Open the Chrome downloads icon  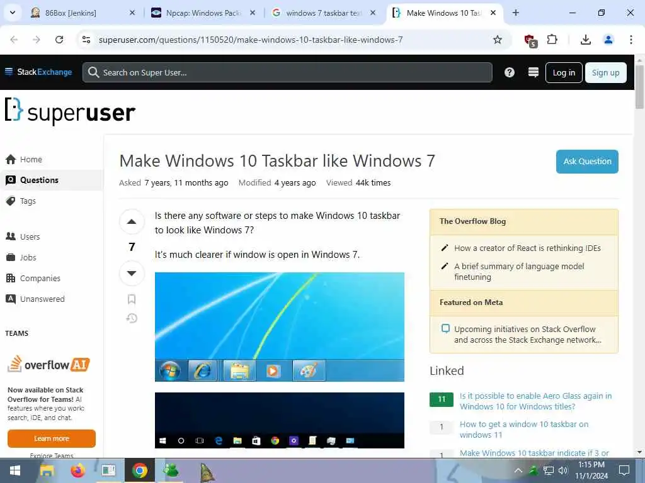(x=585, y=40)
